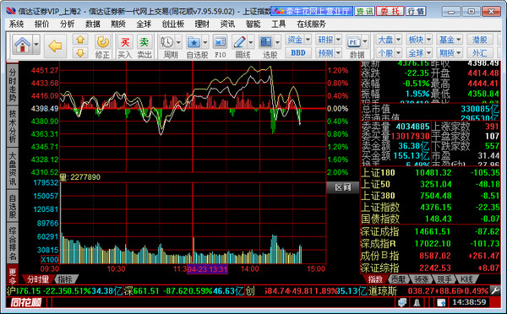Select the 上证50 index row
Viewport: 507px width, 314px height.
(430, 184)
